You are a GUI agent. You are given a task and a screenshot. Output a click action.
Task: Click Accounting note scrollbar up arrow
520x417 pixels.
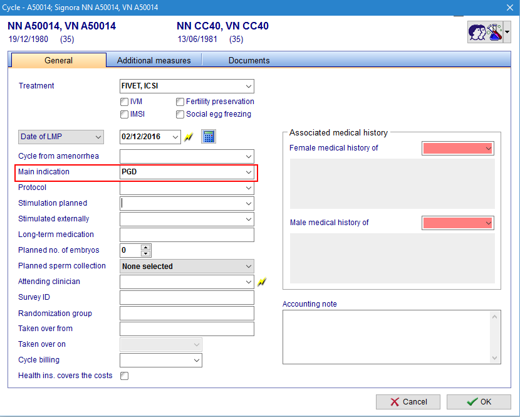[495, 317]
